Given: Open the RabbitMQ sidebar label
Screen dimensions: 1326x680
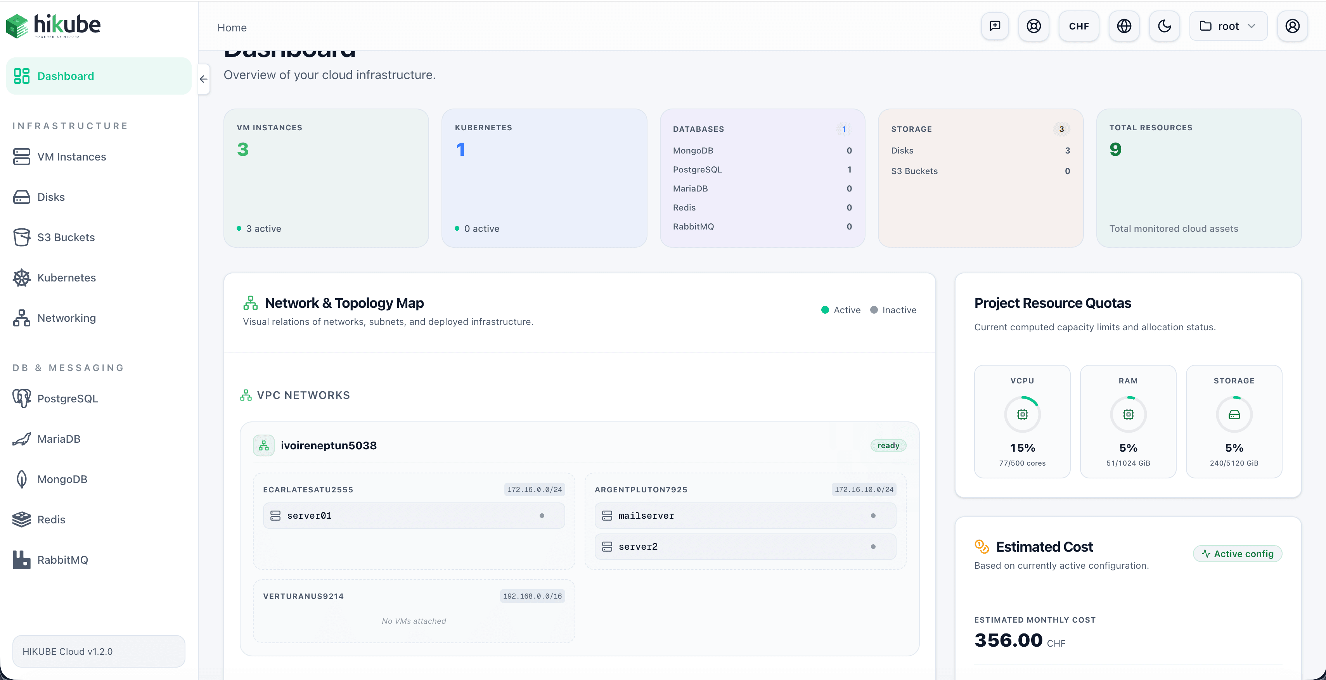Looking at the screenshot, I should 63,560.
